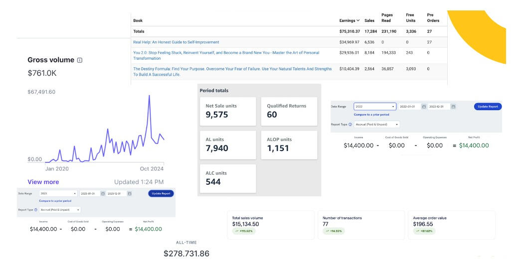This screenshot has height=273, width=528.
Task: Click Update Report button in the 2023 panel
Action: [x=161, y=193]
